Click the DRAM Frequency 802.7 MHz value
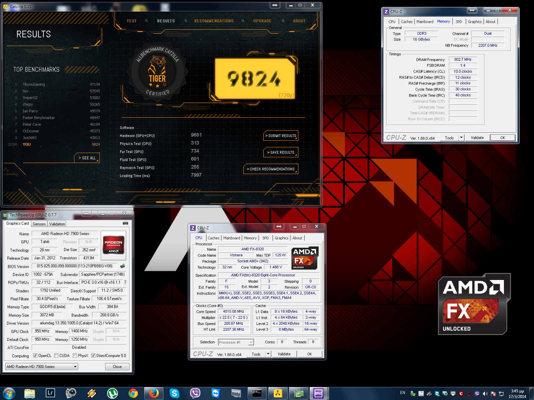 coord(463,59)
